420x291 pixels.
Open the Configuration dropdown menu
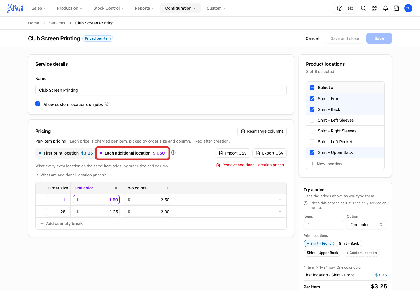tap(180, 8)
